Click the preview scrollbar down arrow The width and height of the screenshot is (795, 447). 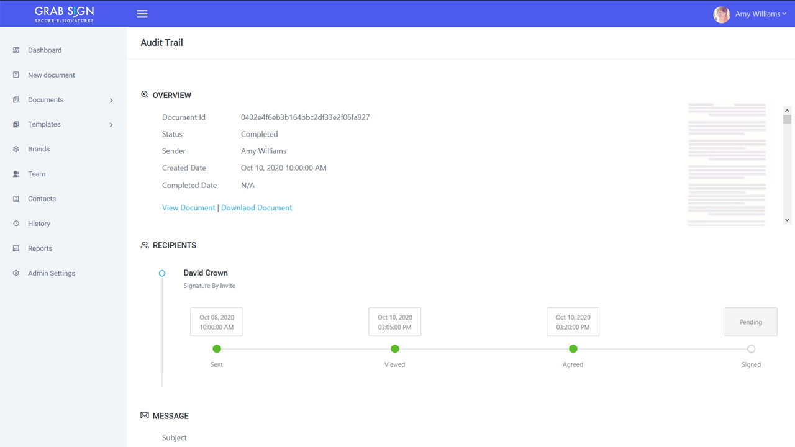pyautogui.click(x=787, y=220)
